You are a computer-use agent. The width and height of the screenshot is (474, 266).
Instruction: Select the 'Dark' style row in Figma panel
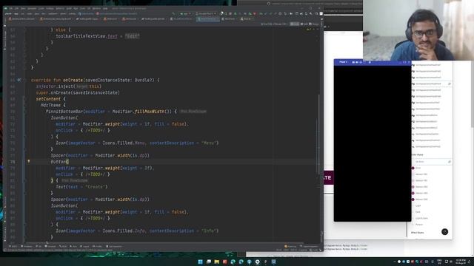(418, 212)
